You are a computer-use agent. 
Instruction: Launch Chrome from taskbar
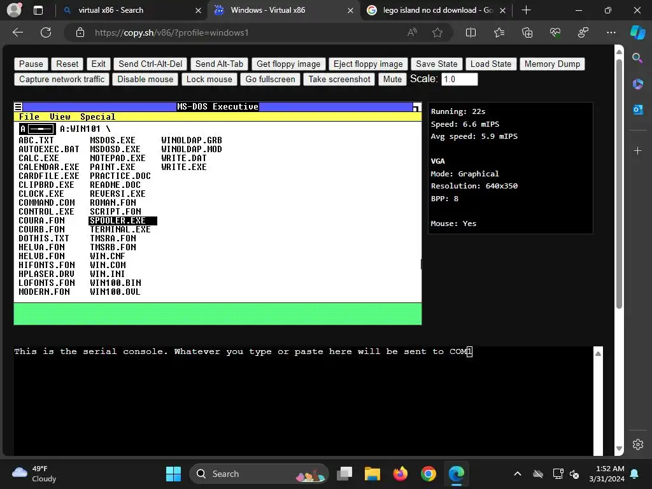click(x=428, y=474)
